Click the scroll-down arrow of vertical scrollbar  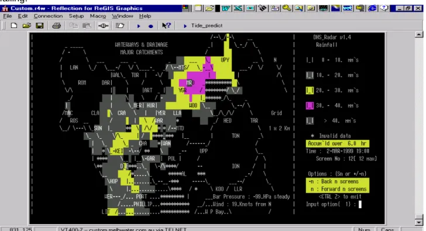pos(419,222)
